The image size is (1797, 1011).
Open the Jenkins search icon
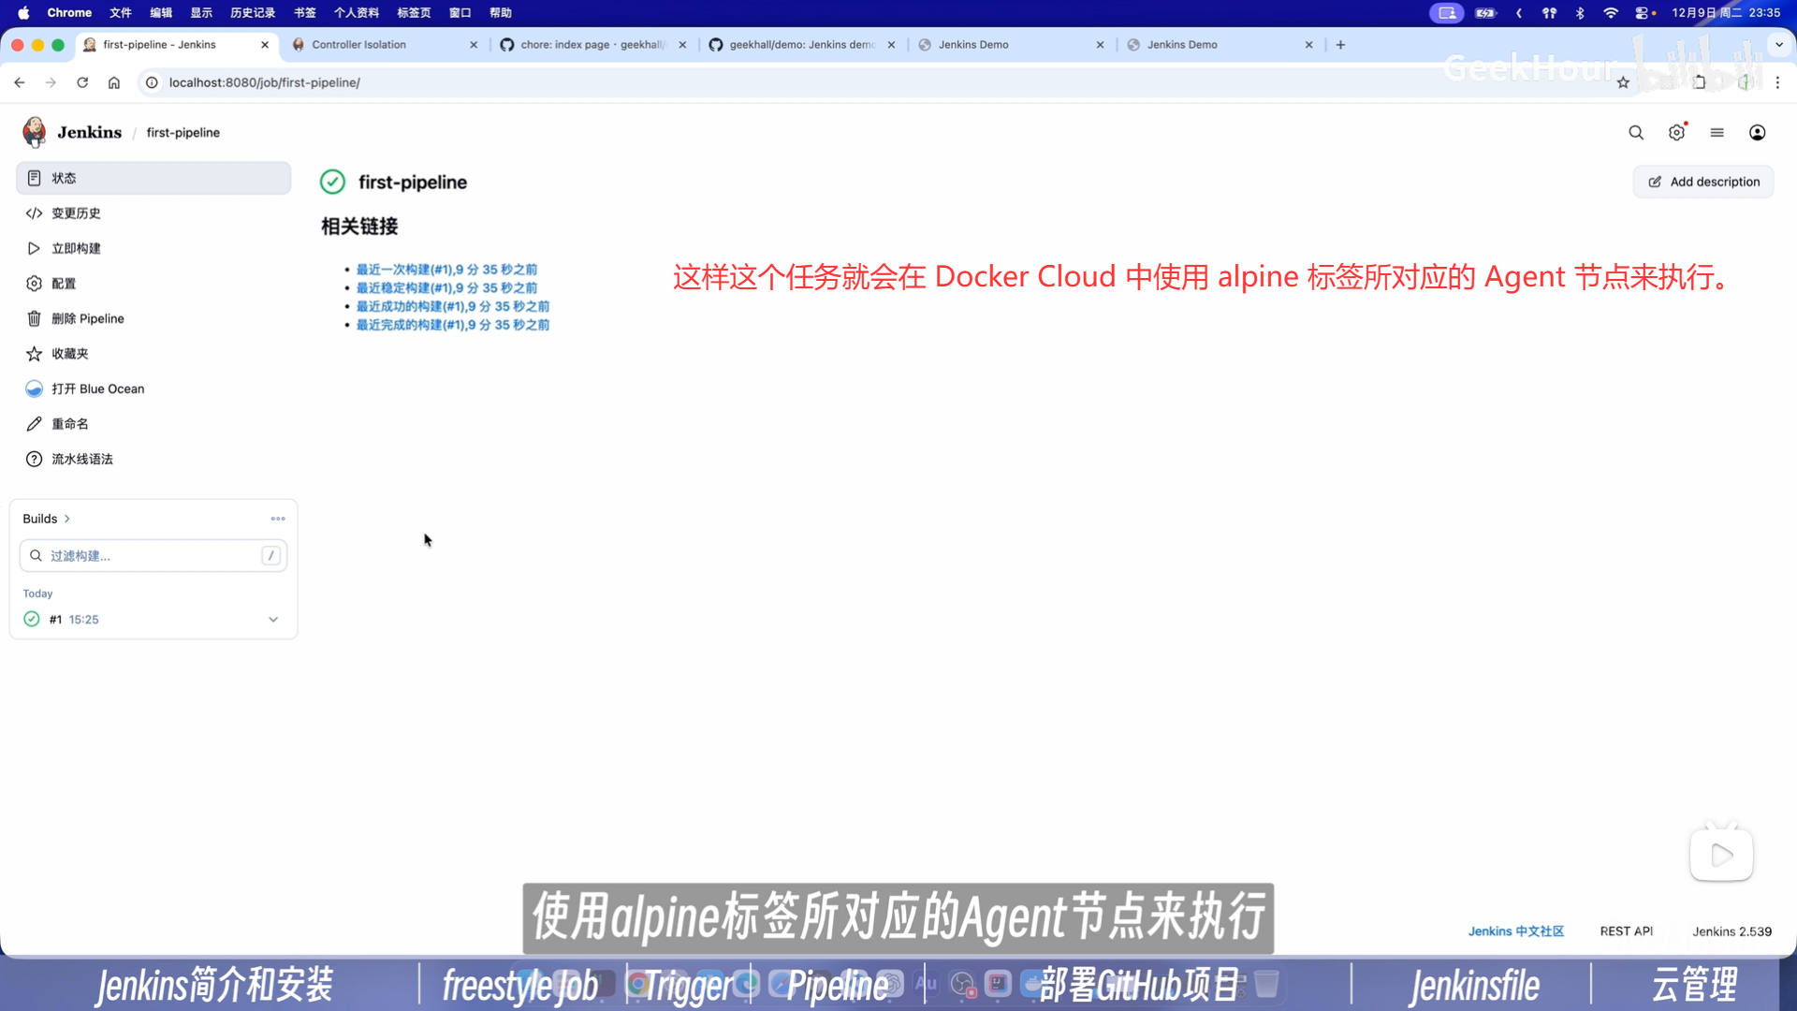click(1636, 133)
